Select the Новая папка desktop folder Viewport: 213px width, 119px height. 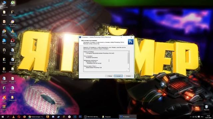13,98
